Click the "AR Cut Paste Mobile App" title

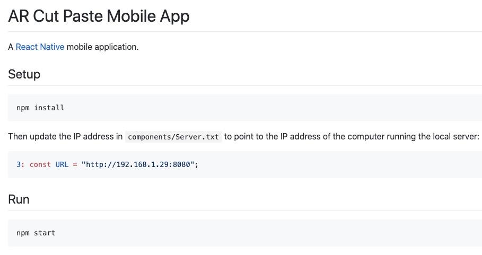point(99,16)
